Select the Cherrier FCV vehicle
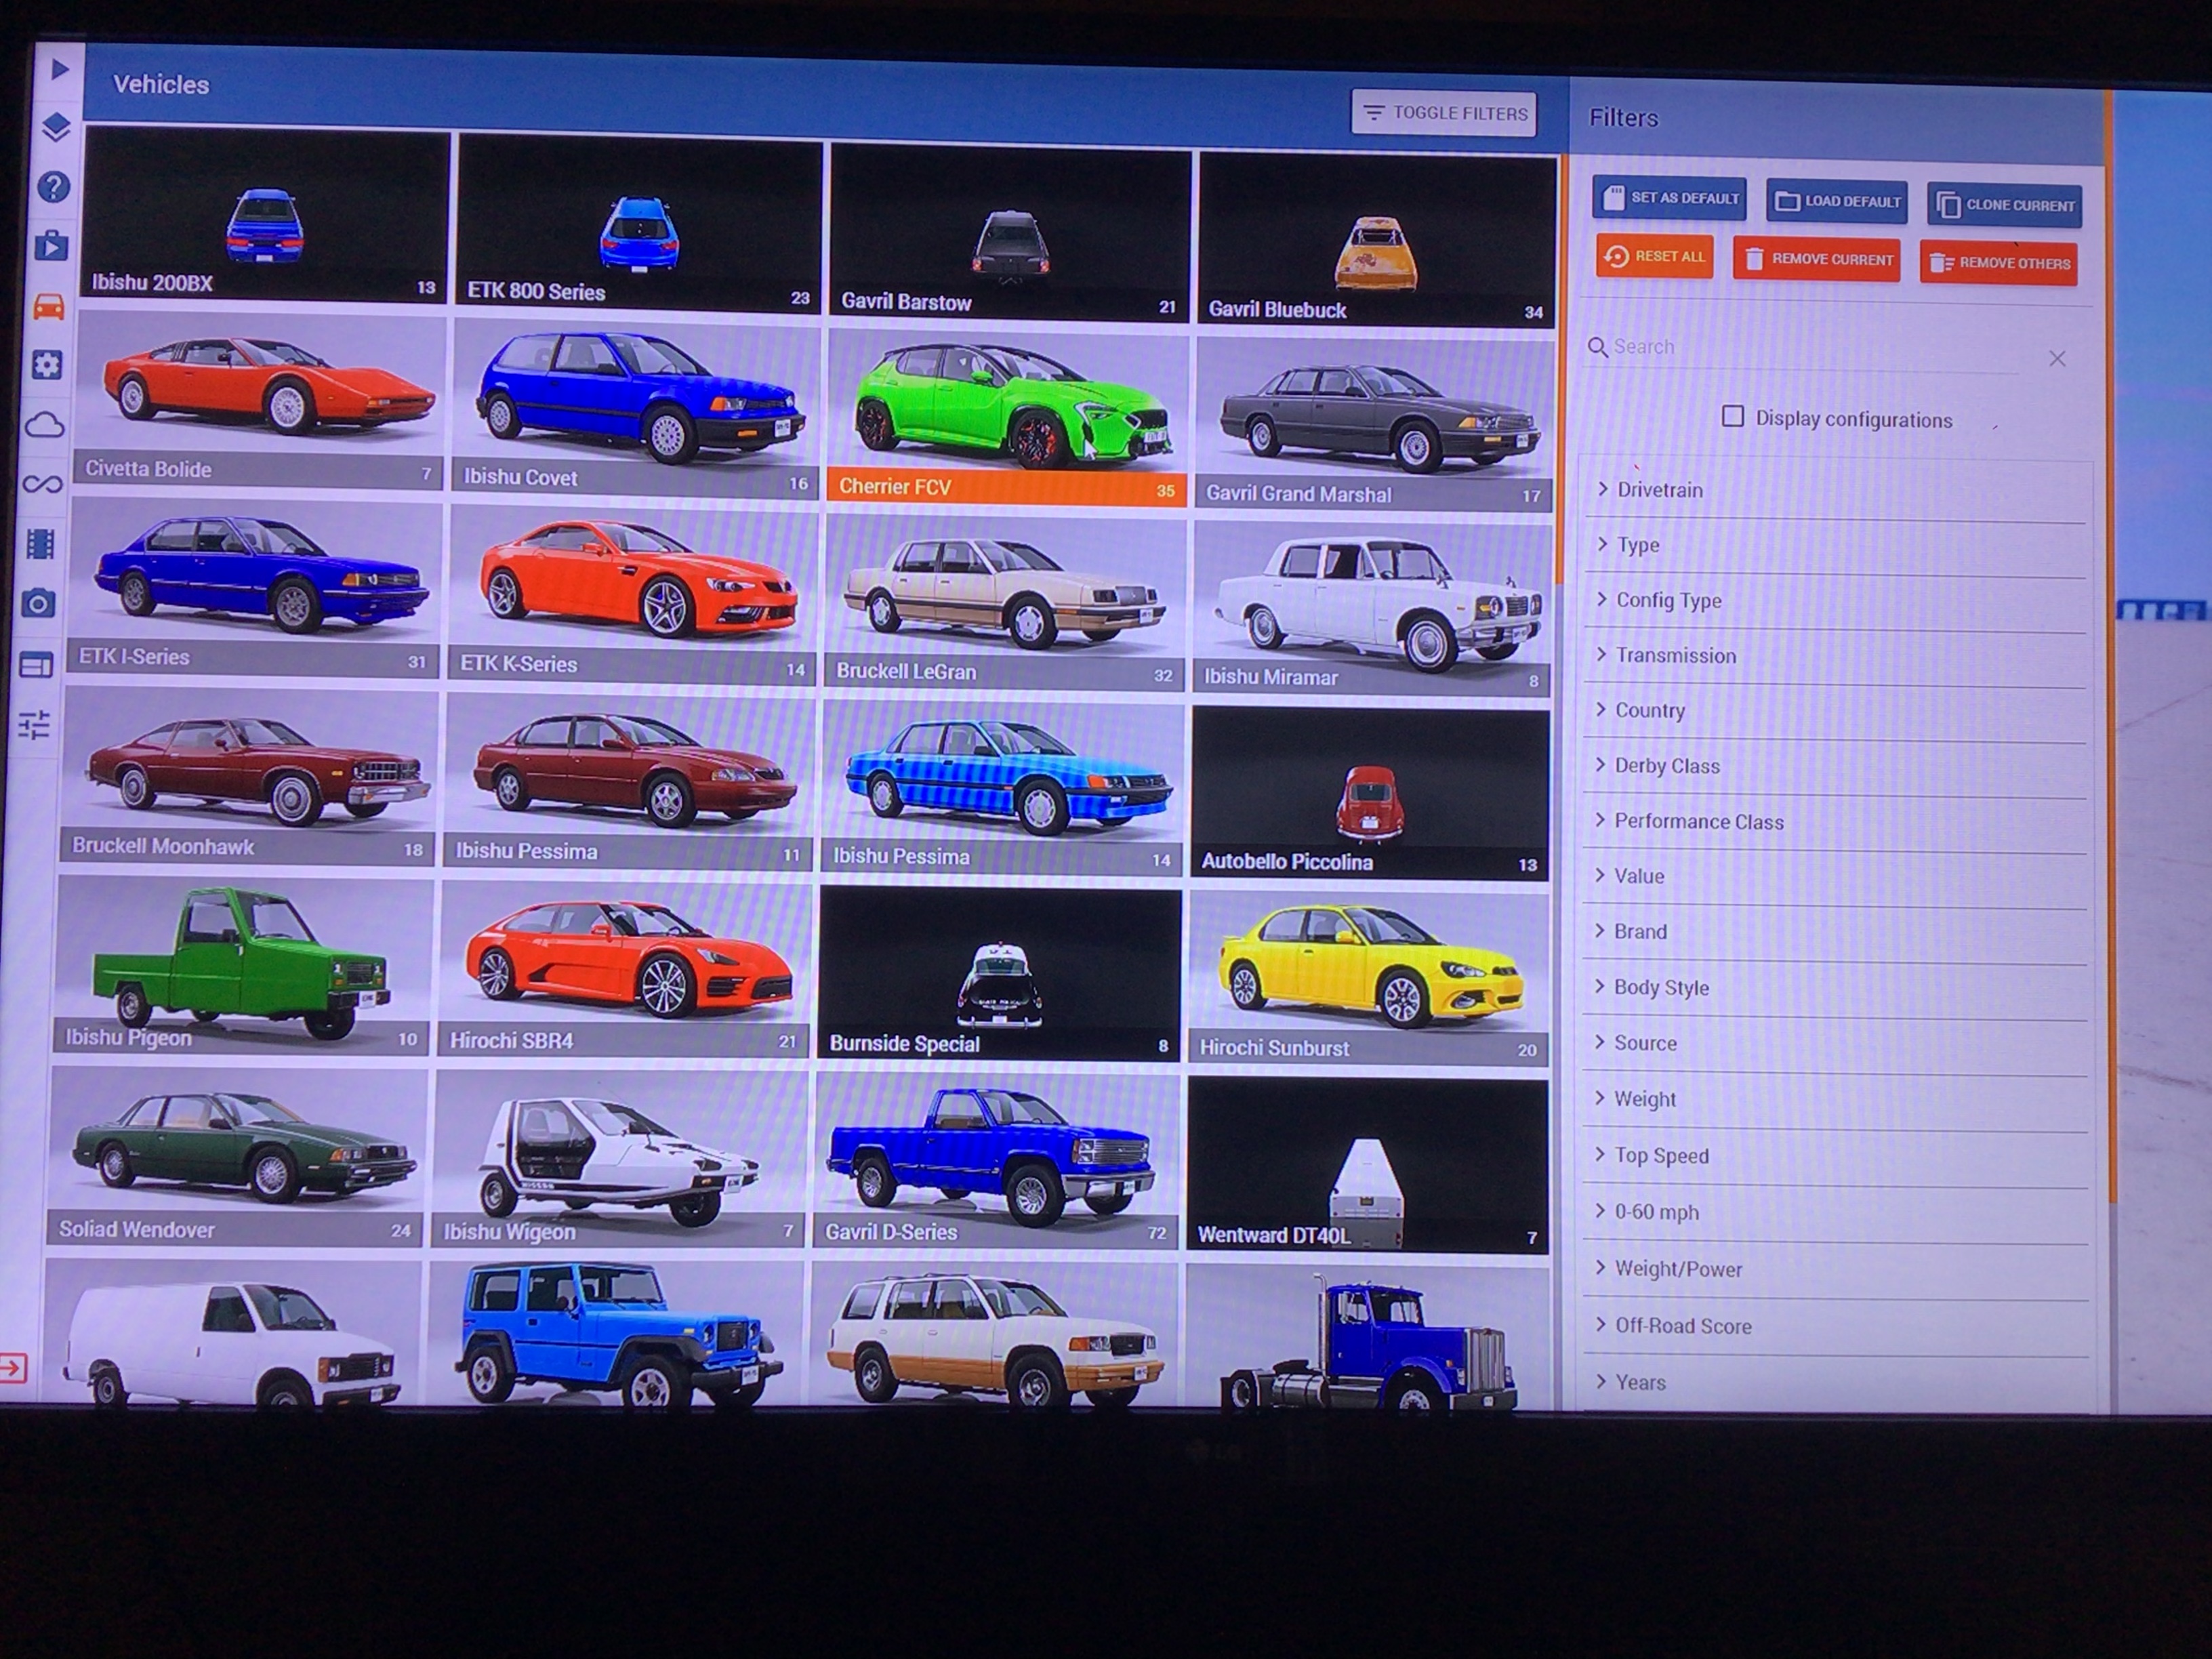 [1008, 417]
